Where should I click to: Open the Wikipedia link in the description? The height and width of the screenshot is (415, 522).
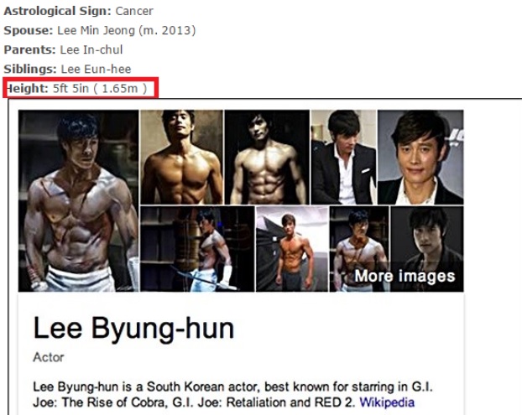tap(387, 402)
